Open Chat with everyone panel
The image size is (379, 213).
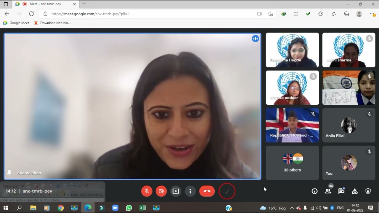341,191
